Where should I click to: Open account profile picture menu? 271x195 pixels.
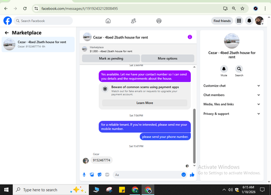[x=259, y=21]
